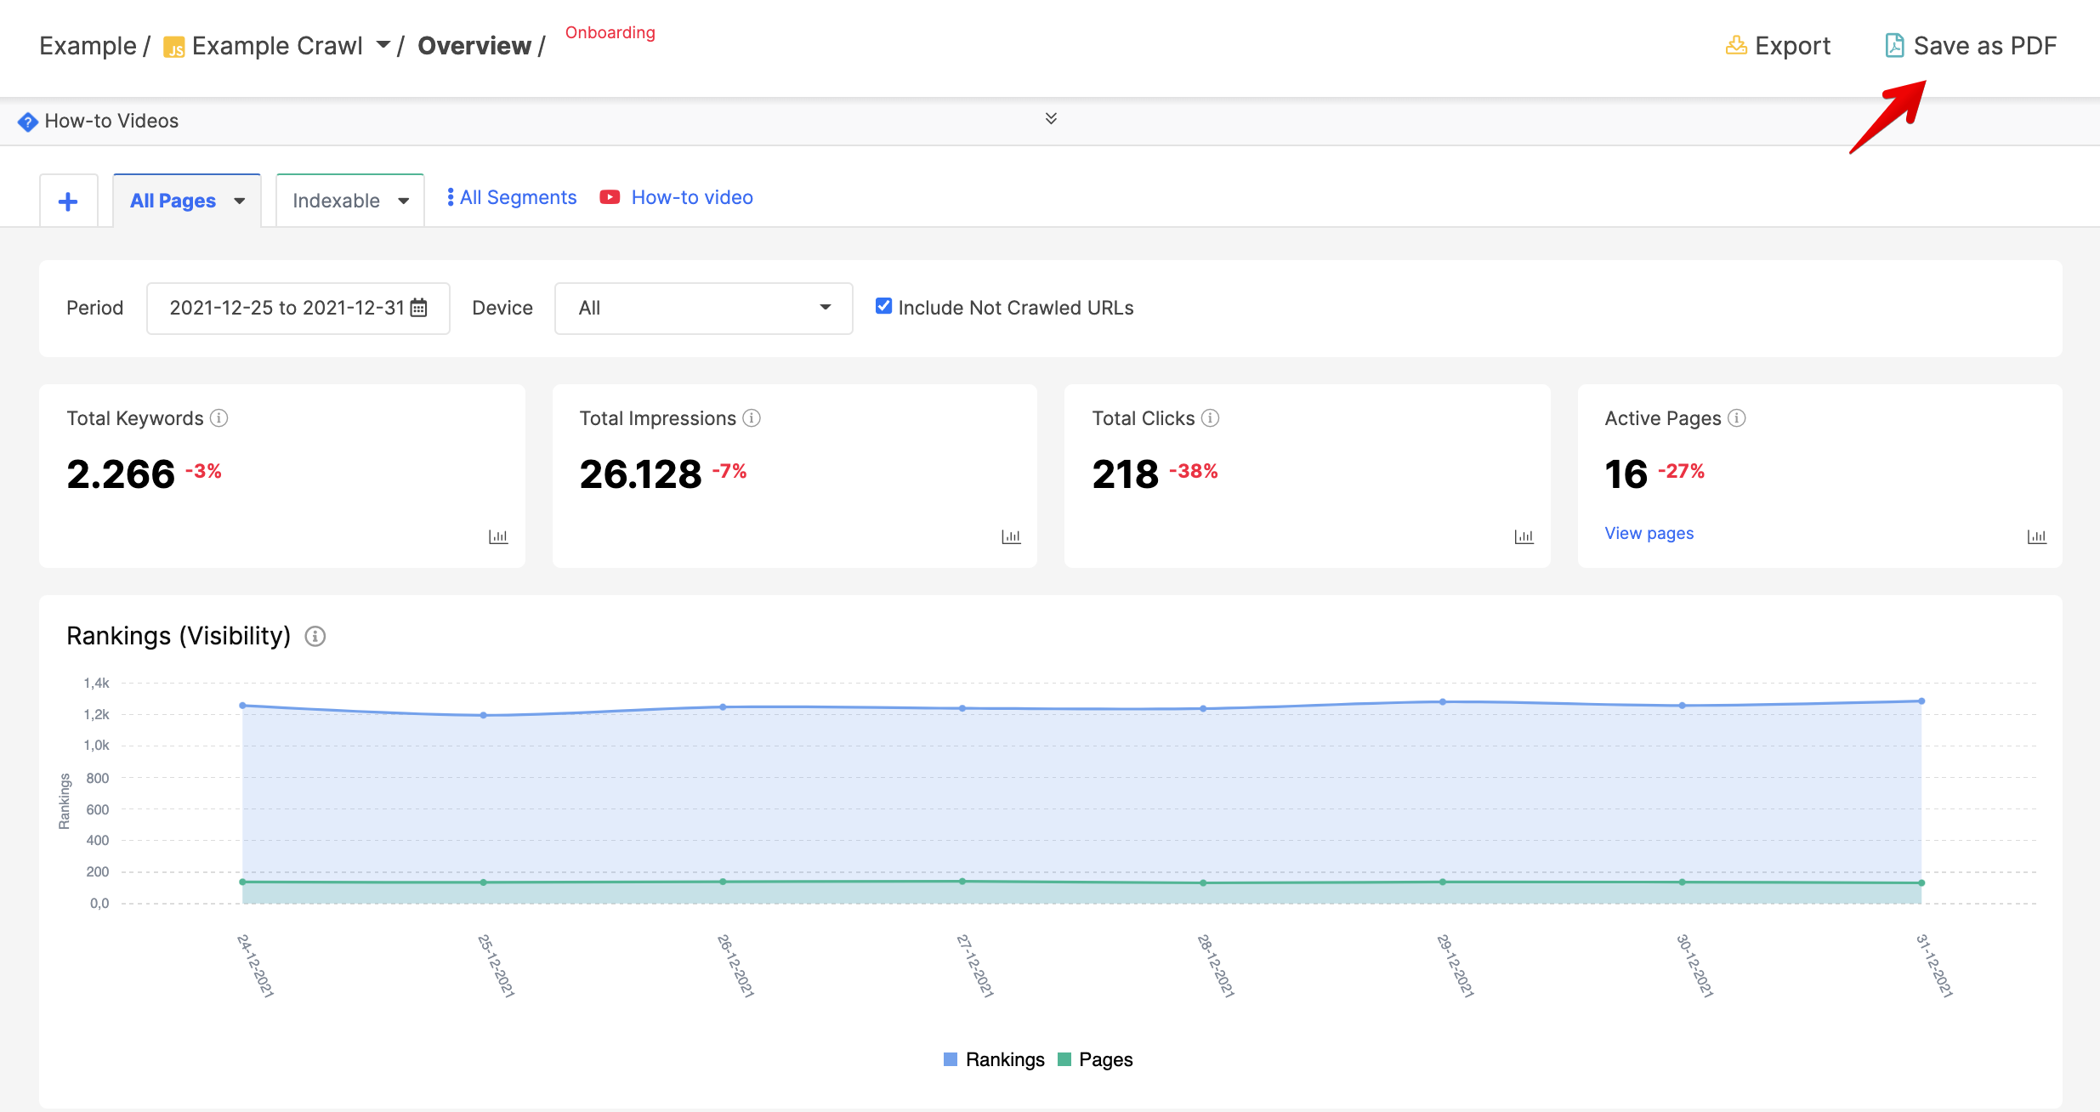Image resolution: width=2100 pixels, height=1112 pixels.
Task: Click the Export button label
Action: coord(1792,46)
